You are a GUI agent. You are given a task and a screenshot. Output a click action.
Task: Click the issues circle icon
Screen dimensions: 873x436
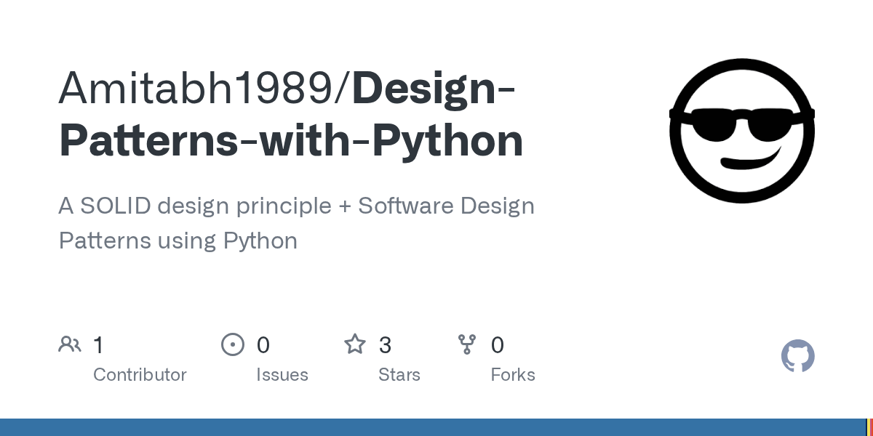[233, 344]
